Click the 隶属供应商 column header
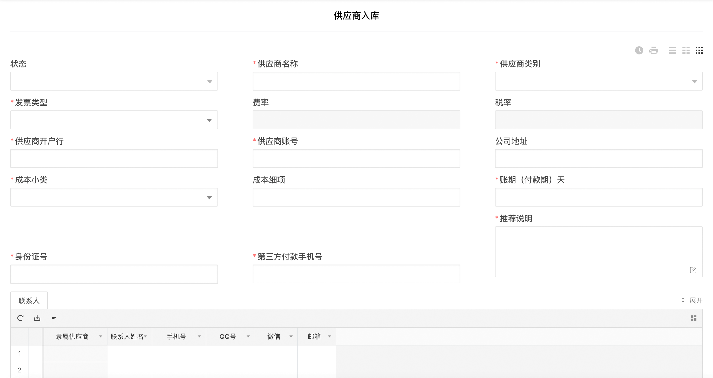Image resolution: width=713 pixels, height=378 pixels. 75,337
